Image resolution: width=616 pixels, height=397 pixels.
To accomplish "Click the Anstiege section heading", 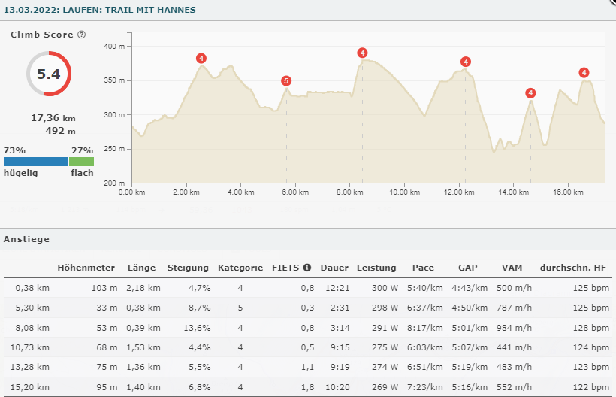I will (26, 239).
